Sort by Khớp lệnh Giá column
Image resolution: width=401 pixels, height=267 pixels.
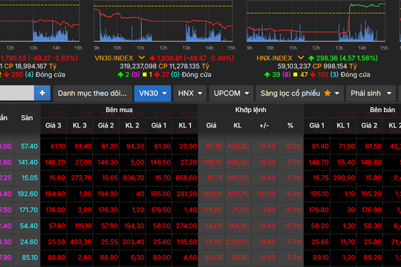point(211,125)
